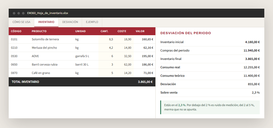
Task: Edit cost 62,00 for Barril cerveza rubia
Action: point(124,65)
